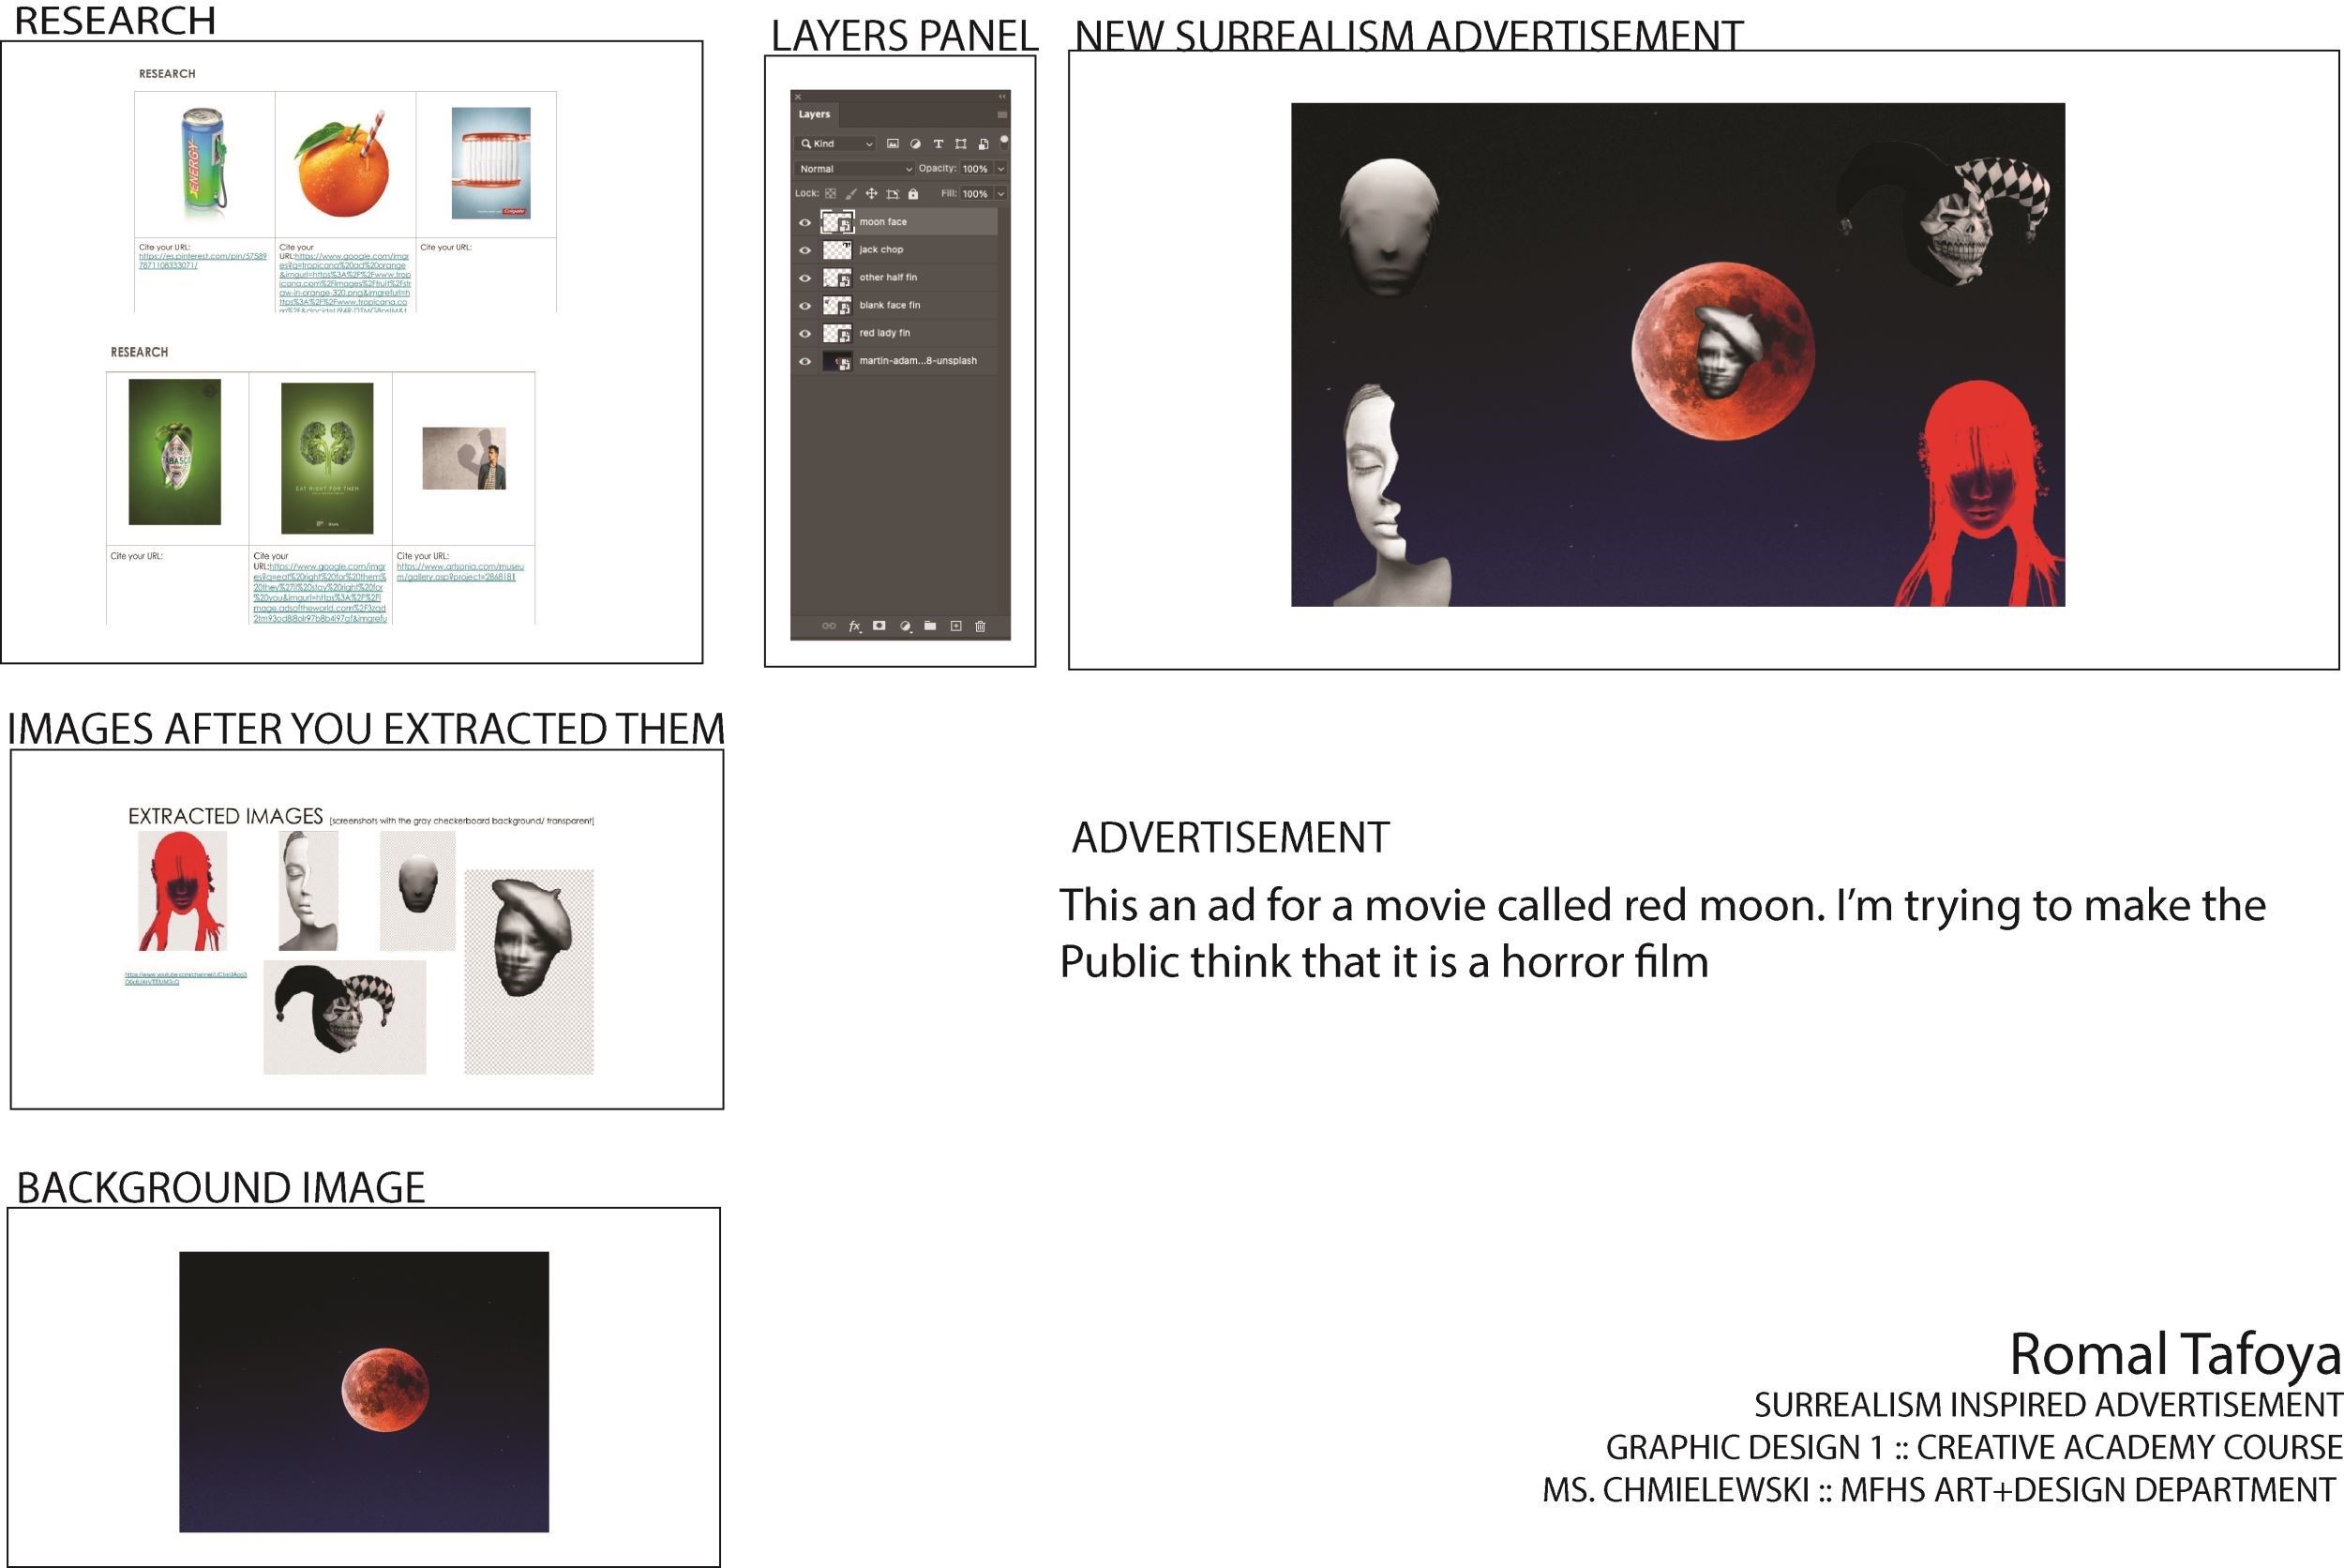Open the Normal blend mode dropdown
This screenshot has width=2344, height=1568.
(856, 169)
